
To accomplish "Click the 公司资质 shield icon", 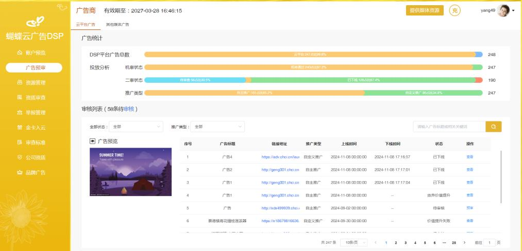I will click(x=20, y=157).
